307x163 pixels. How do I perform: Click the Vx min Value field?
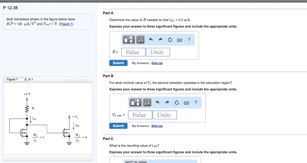tap(140, 115)
